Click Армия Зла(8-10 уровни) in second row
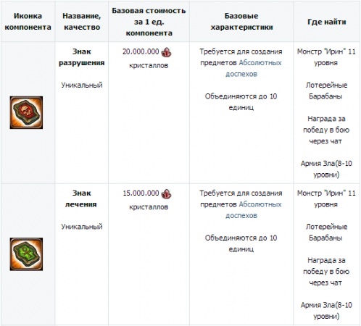361x326 pixels. (326, 311)
